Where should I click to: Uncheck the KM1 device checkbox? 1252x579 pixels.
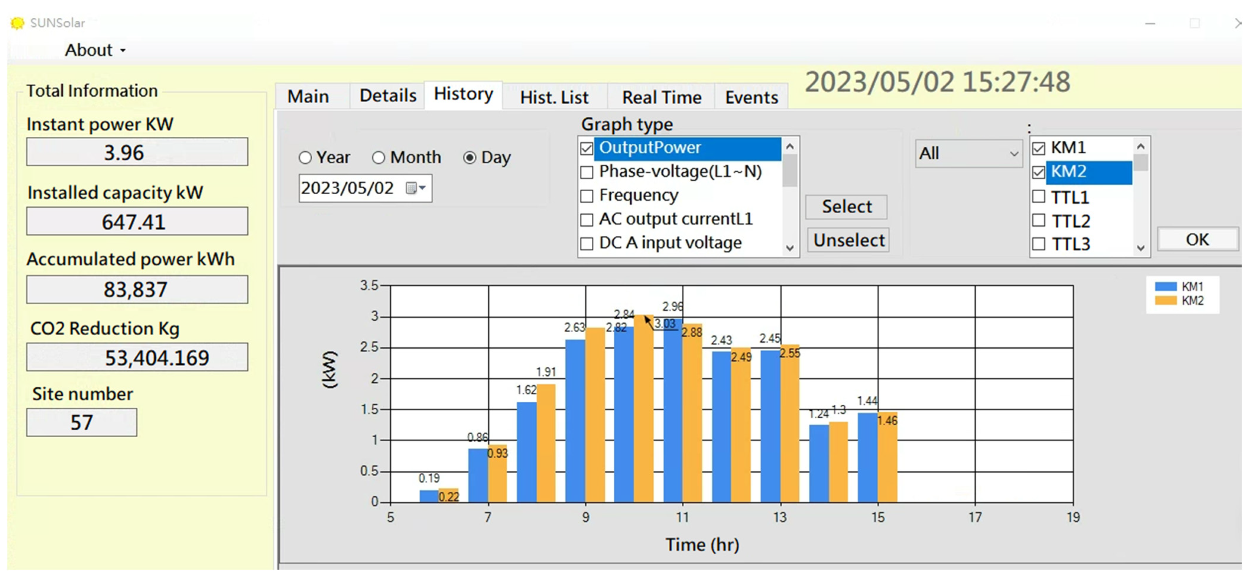click(1039, 148)
